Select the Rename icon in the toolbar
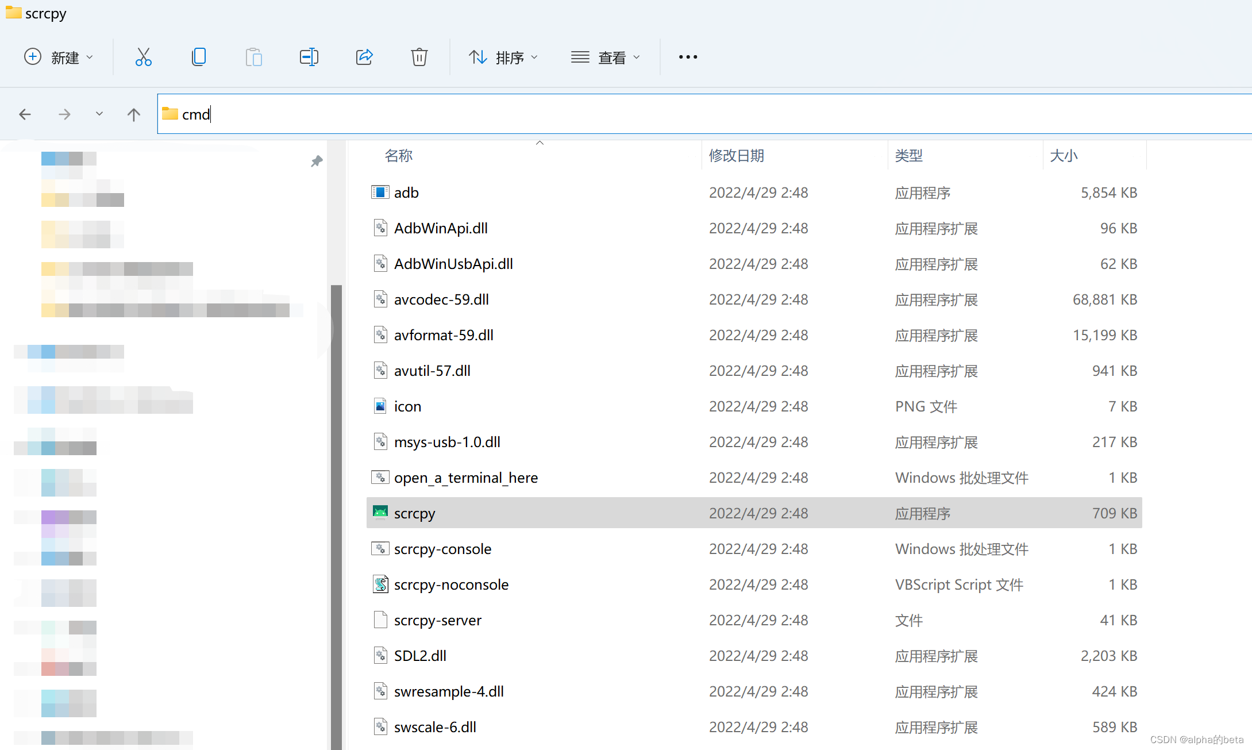Viewport: 1252px width, 750px height. click(x=309, y=57)
